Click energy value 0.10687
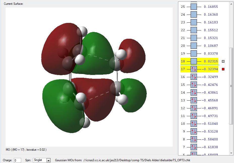This screenshot has width=234, height=163. pyautogui.click(x=211, y=46)
